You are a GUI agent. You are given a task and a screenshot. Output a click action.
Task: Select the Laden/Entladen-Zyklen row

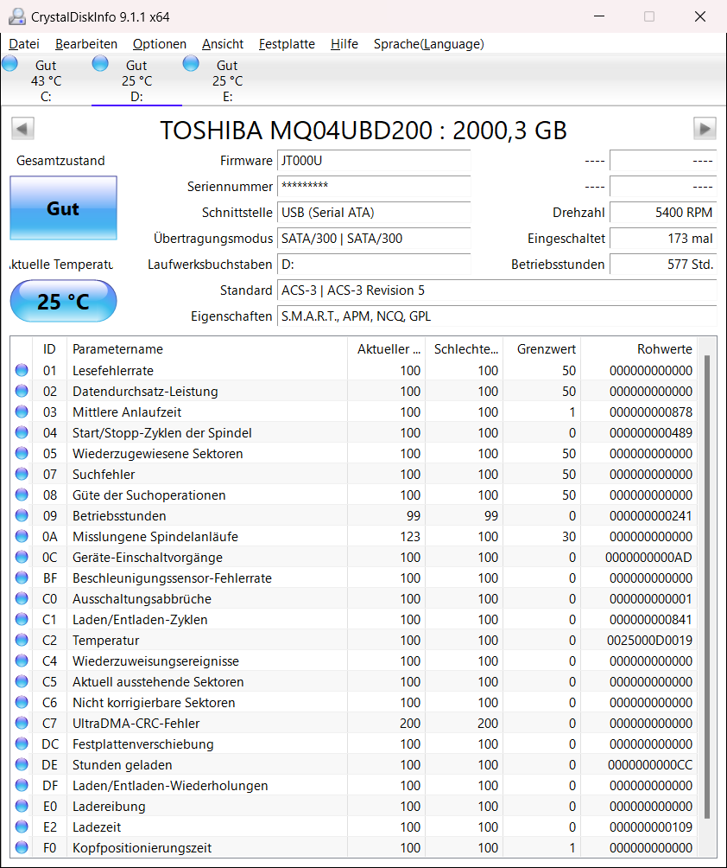click(354, 620)
